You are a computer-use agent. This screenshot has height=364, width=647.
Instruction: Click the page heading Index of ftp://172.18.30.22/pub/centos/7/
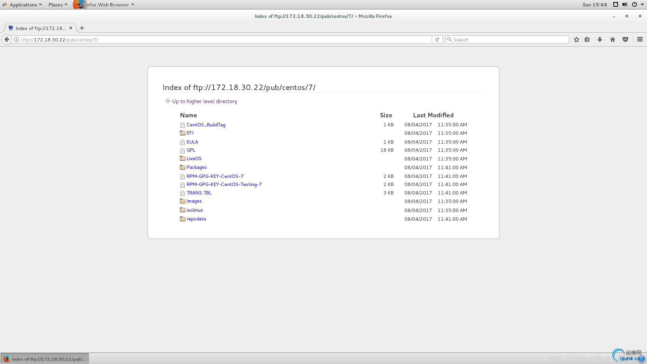tap(239, 87)
